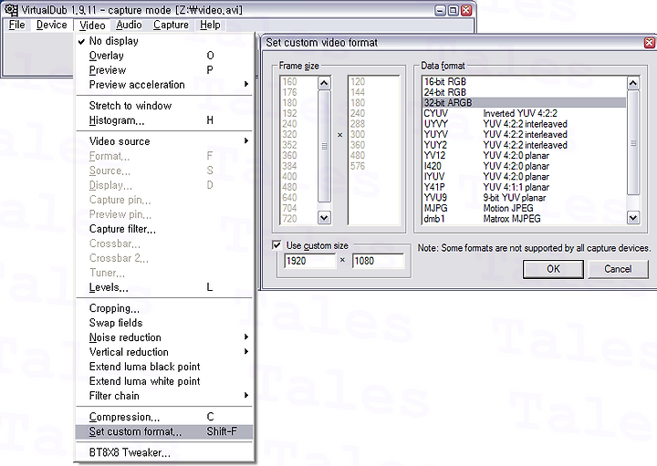Select YV12 data format
The image size is (657, 466).
coord(524,155)
